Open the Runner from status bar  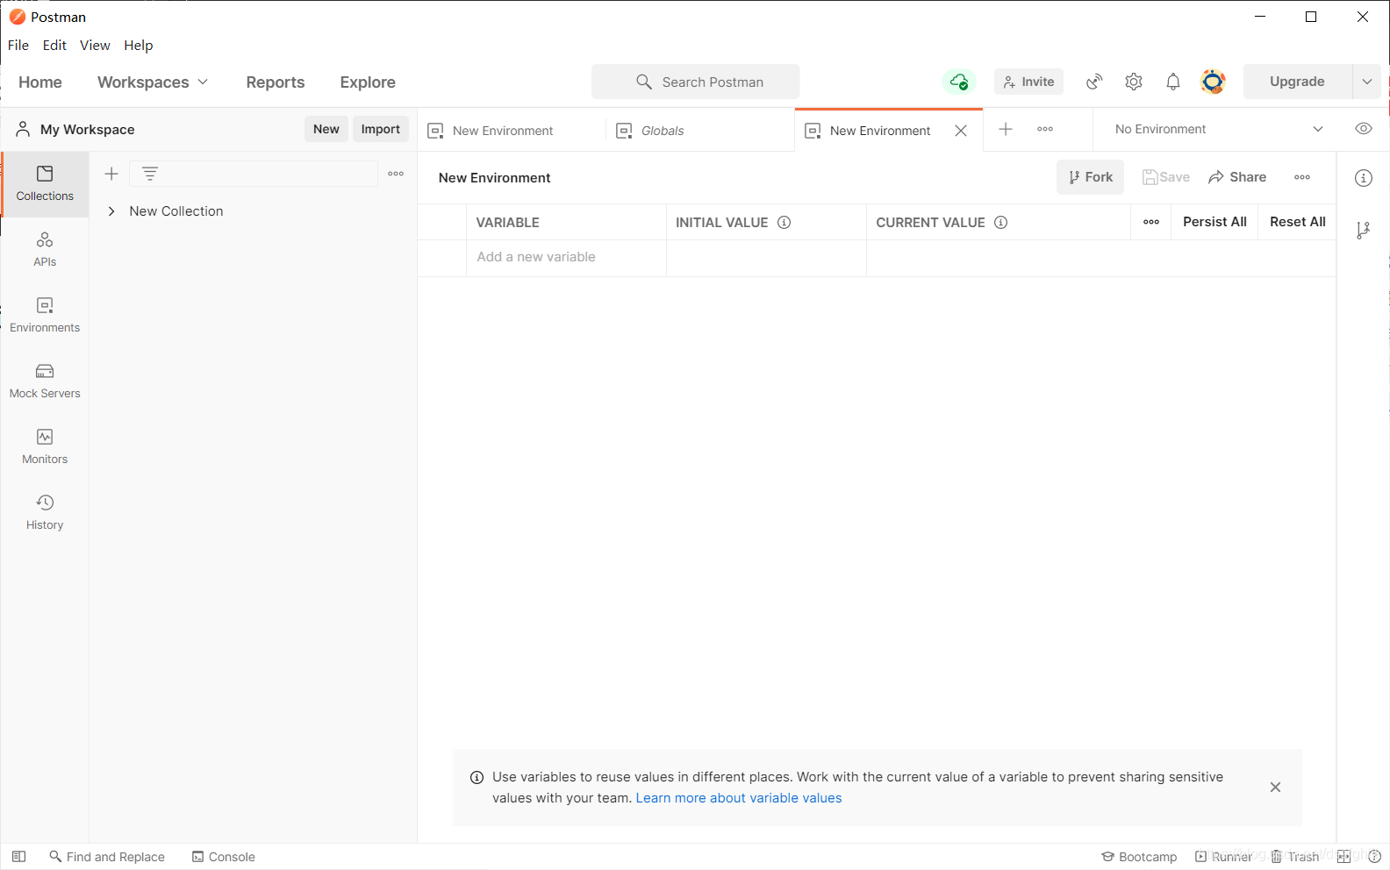point(1223,857)
